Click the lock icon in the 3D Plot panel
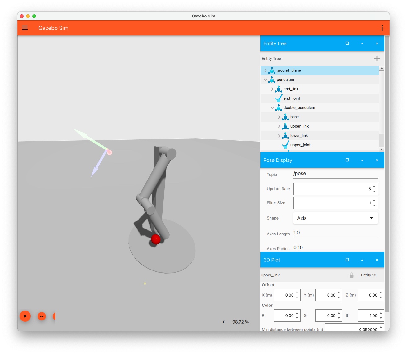Screen dimensions: 407x354 351,275
